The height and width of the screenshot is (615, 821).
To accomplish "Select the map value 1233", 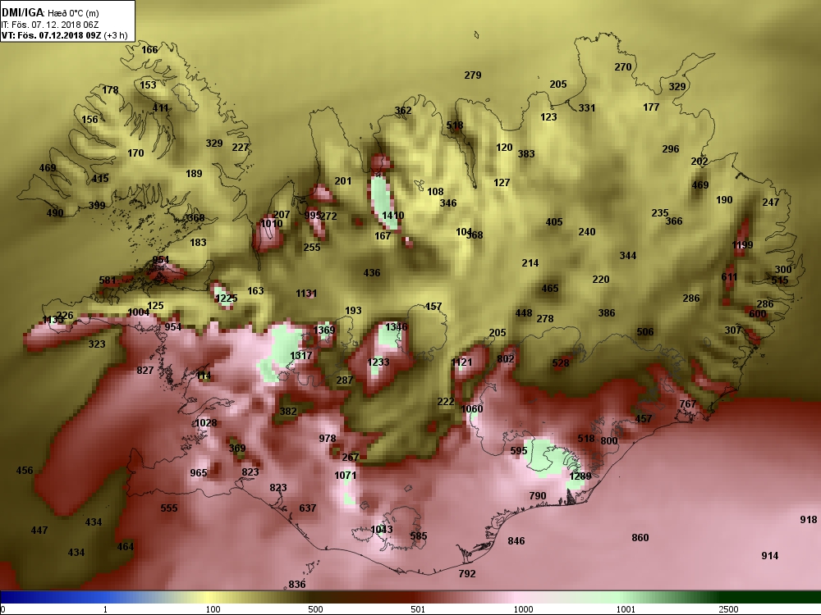I will pos(378,362).
